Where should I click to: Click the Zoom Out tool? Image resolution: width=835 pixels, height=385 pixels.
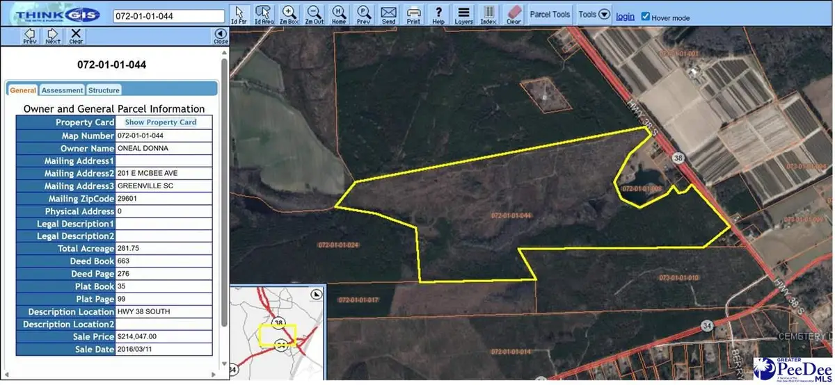(315, 14)
